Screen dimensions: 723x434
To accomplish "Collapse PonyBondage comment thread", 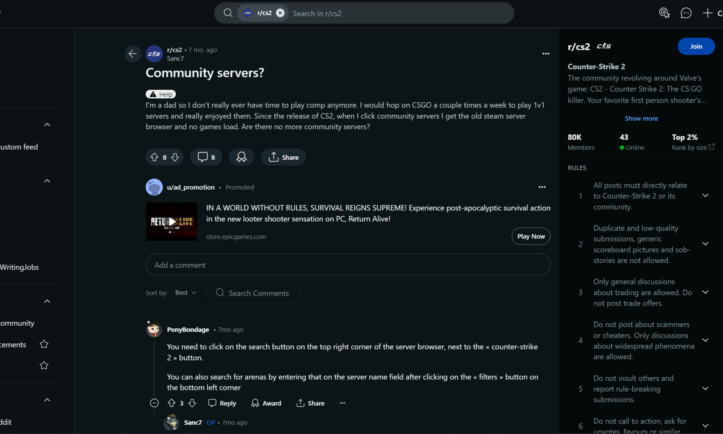I will 154,403.
